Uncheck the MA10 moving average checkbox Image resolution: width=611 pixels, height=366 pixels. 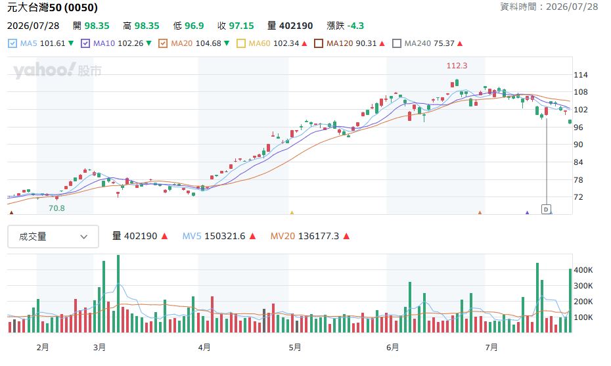[85, 43]
